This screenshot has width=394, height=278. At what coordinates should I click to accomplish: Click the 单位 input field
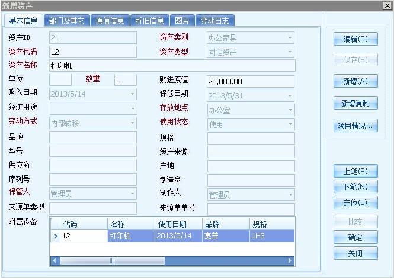(x=60, y=79)
